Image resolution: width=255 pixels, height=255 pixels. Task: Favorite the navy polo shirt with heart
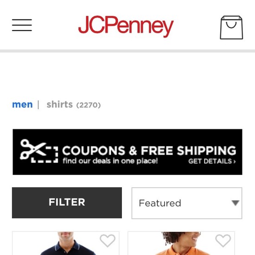108,241
